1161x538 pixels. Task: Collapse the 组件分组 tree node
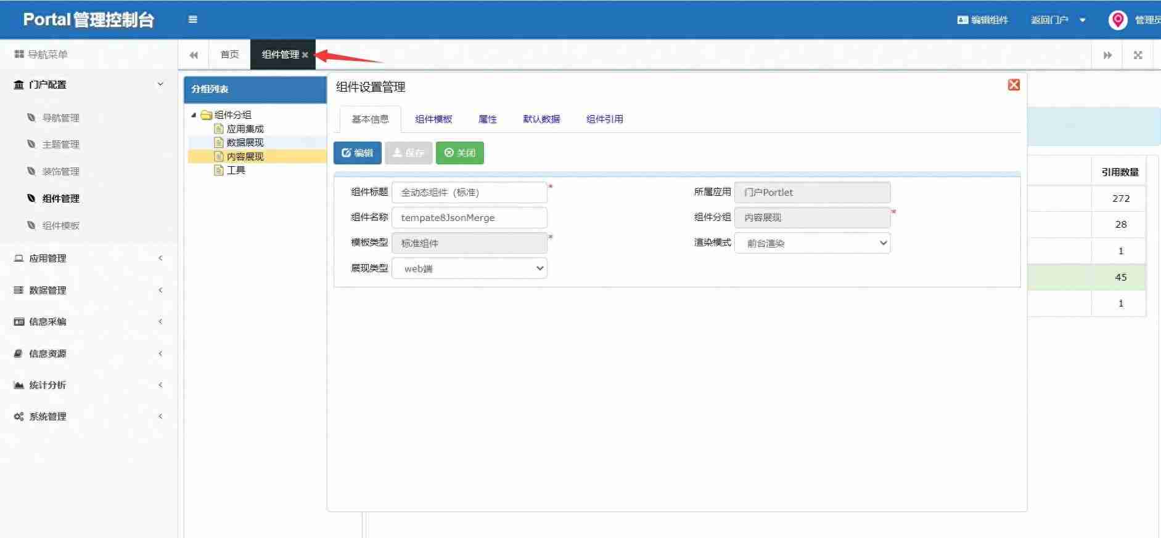point(194,115)
